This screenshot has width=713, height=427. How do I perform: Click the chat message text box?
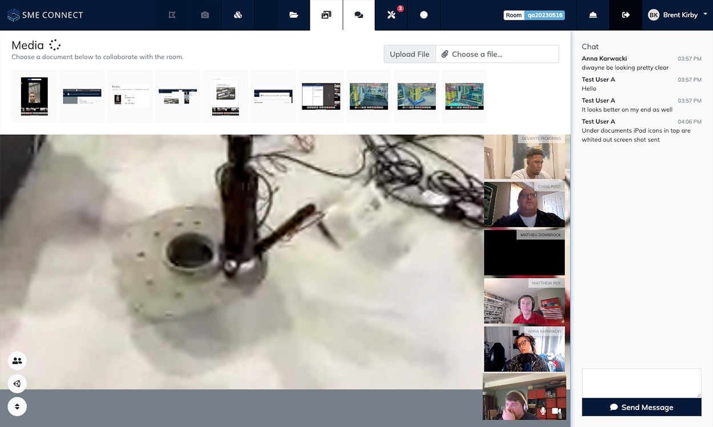641,383
